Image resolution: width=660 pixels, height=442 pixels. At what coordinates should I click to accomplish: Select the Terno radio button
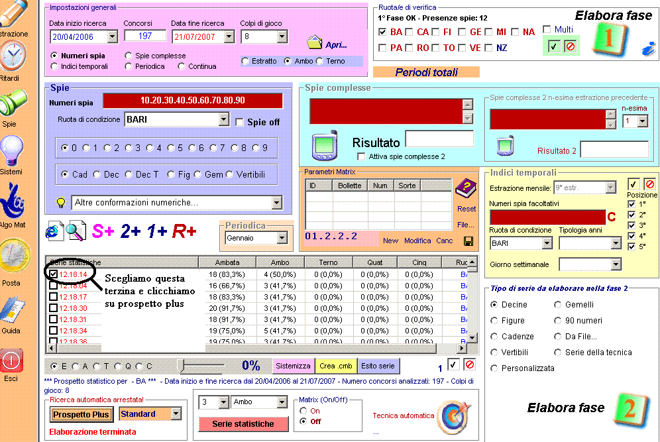[x=319, y=62]
